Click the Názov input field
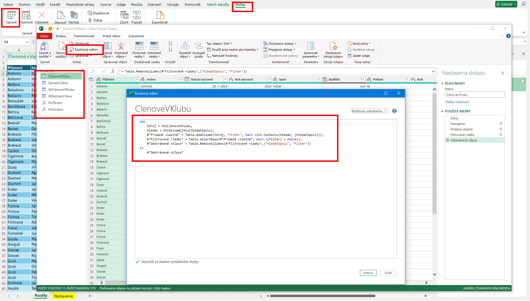The height and width of the screenshot is (301, 530). click(x=475, y=95)
